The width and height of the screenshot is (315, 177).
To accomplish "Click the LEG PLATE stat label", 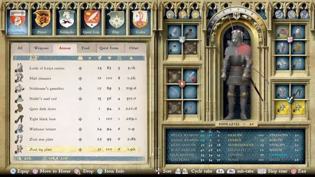I will (x=180, y=160).
